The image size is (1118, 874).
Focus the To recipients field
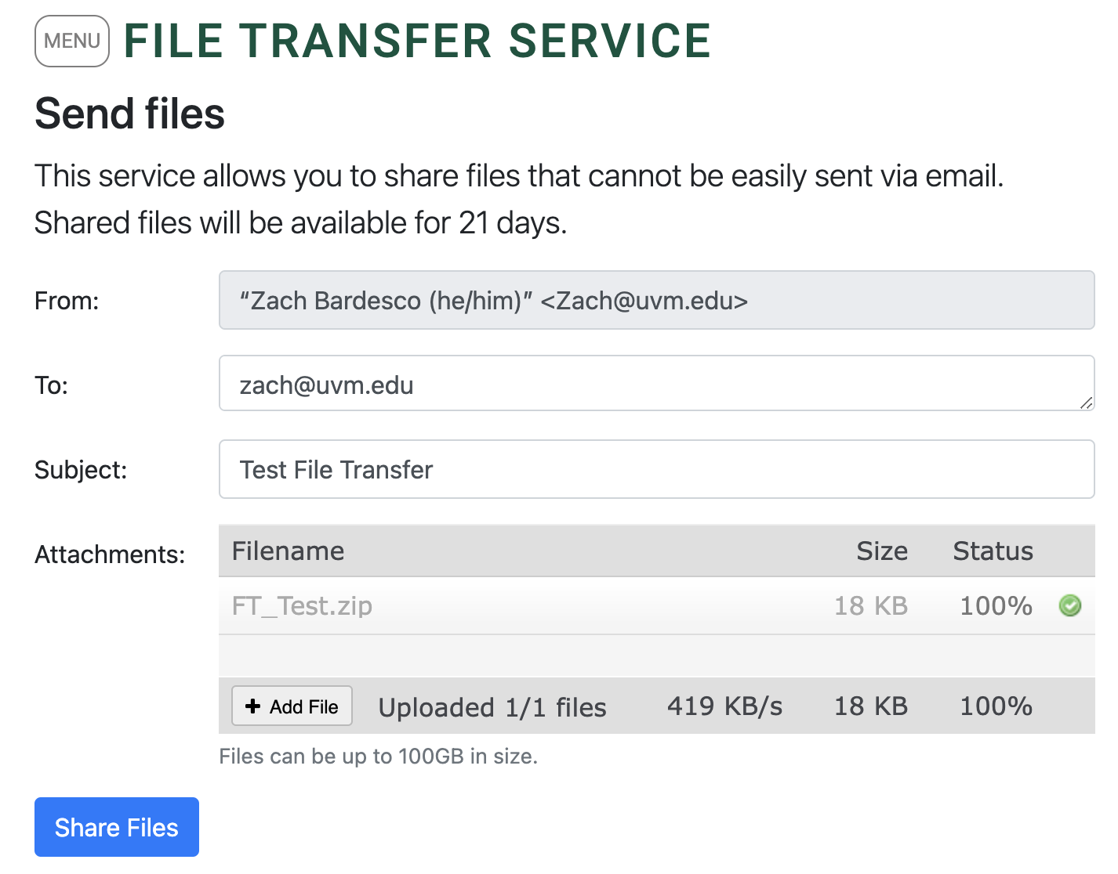coord(656,384)
